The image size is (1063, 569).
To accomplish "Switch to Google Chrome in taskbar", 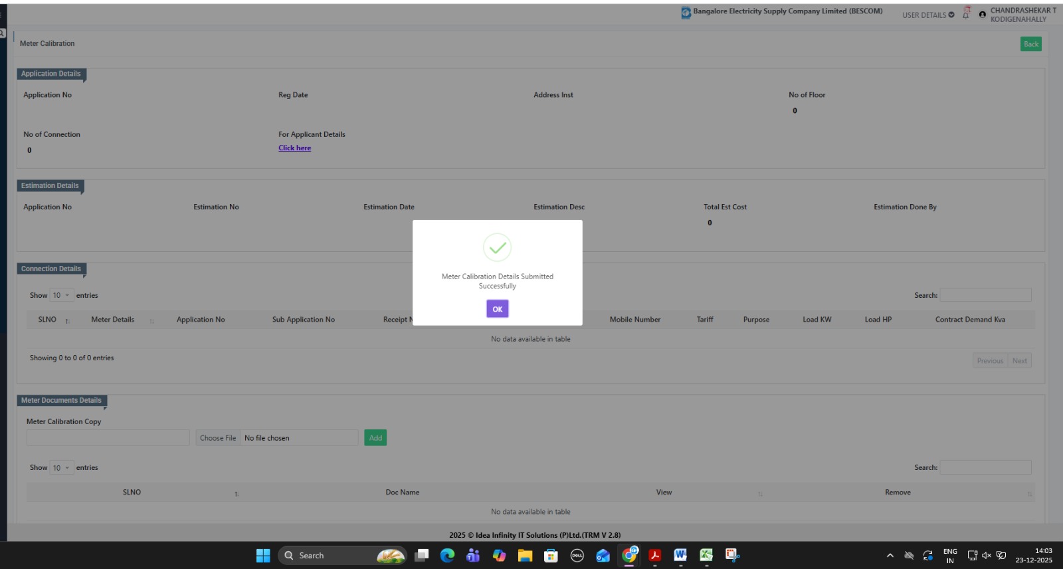I will coord(629,555).
